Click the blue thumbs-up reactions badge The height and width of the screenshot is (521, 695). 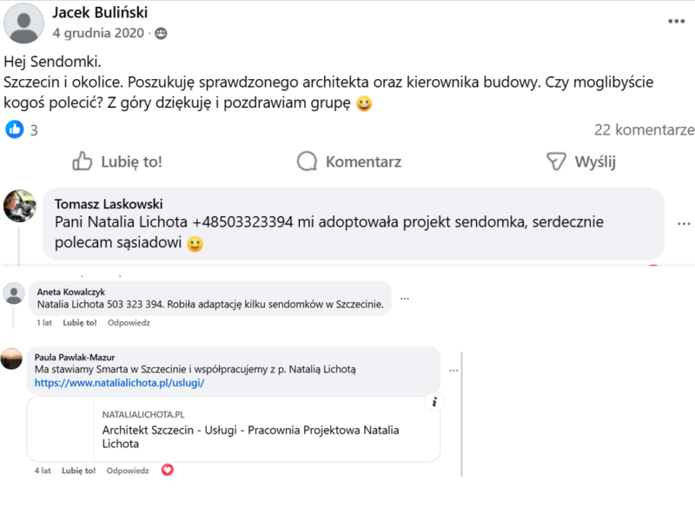(x=13, y=129)
